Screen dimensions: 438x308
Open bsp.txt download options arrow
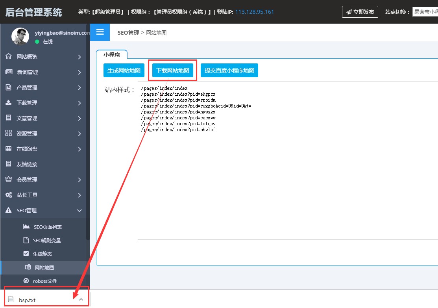pyautogui.click(x=81, y=300)
